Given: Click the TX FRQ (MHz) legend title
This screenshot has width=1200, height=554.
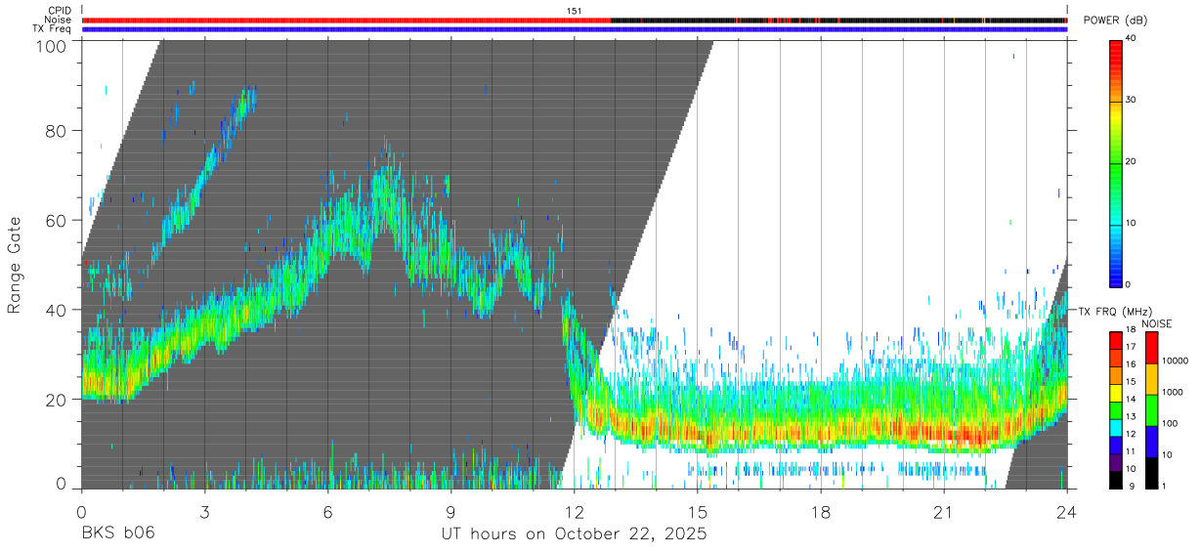Looking at the screenshot, I should [1114, 311].
